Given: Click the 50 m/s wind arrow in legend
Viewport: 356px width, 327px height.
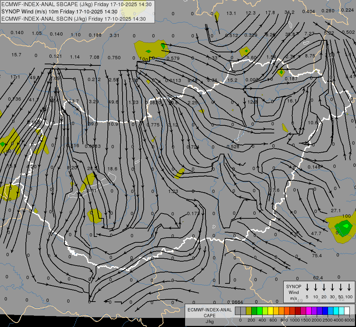Looking at the screenshot, I should click(x=341, y=287).
